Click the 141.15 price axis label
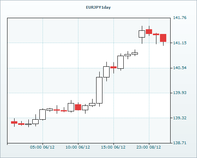The height and width of the screenshot is (158, 197). coord(180,43)
